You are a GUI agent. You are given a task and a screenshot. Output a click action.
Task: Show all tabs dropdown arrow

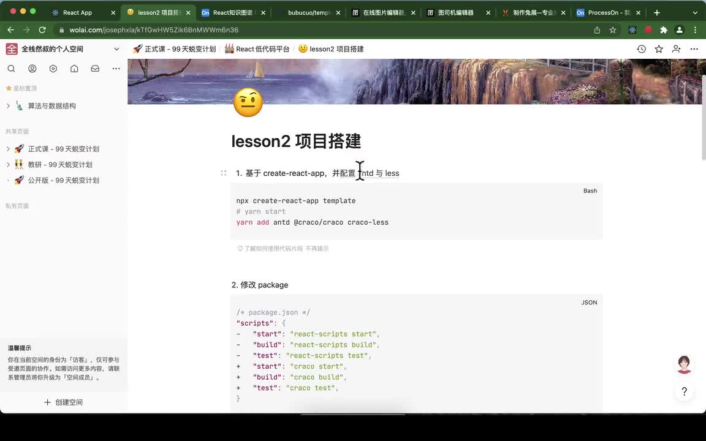[695, 13]
